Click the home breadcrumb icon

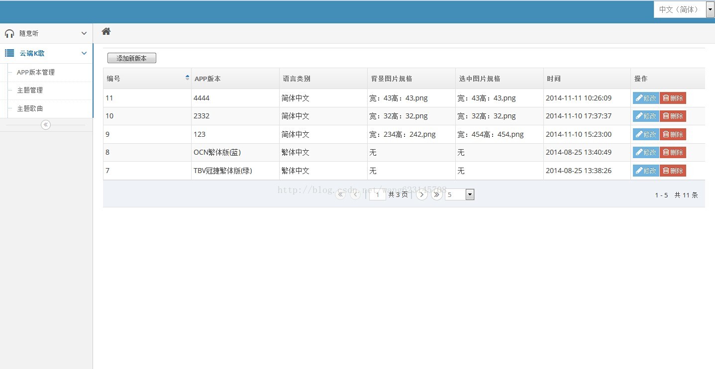pos(106,31)
